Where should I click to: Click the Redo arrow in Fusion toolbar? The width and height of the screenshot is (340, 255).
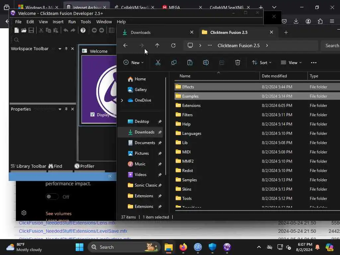(x=73, y=30)
